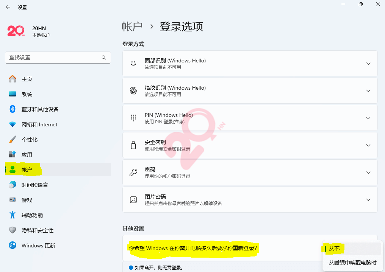Viewport: 385px width, 272px height.
Task: Choose 从睡眠中唤醒电脑时 option
Action: (352, 263)
